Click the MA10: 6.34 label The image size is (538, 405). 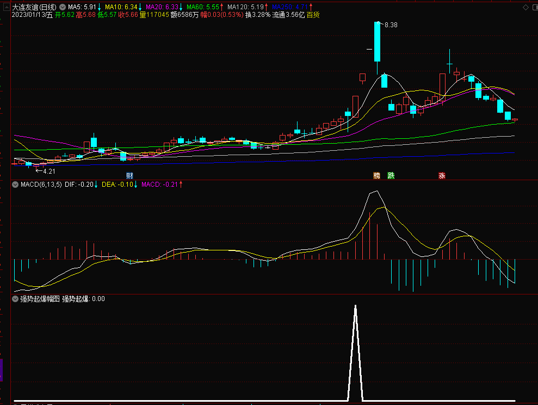click(121, 7)
